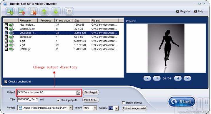The image size is (211, 114).
Task: Enable the Batch extract checkbox
Action: point(123,103)
